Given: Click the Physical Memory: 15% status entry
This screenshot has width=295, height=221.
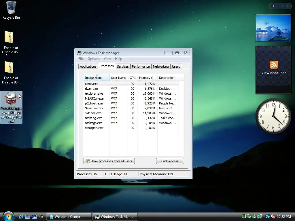Looking at the screenshot, I should click(157, 174).
